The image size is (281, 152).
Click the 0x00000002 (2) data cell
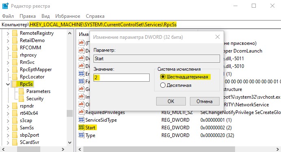(x=216, y=128)
